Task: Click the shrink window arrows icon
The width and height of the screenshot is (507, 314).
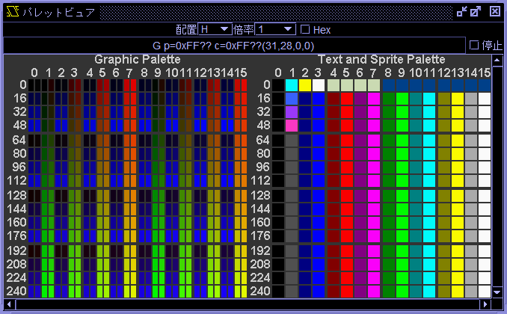Action: coord(463,11)
